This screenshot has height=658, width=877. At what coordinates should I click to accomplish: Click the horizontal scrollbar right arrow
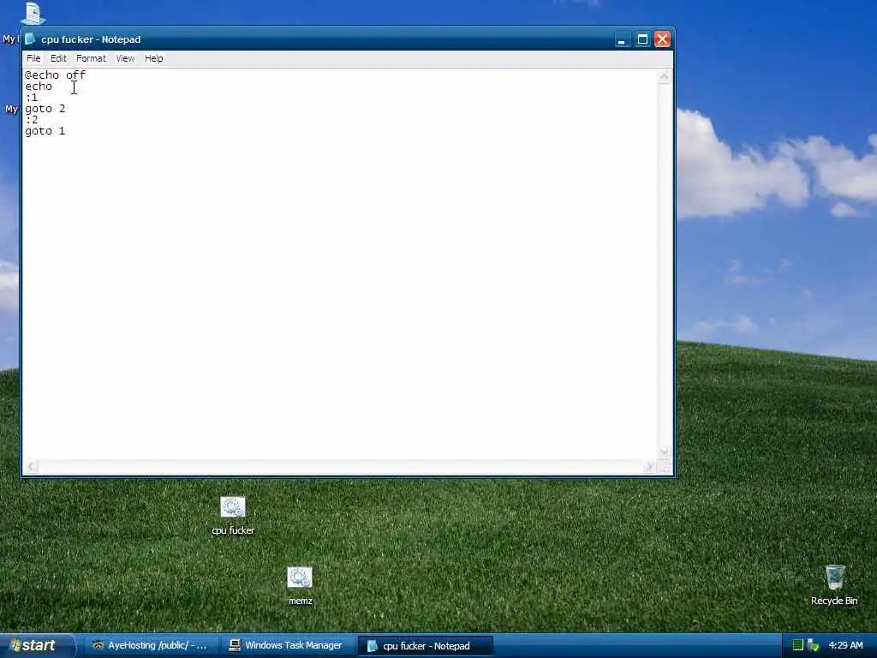649,467
